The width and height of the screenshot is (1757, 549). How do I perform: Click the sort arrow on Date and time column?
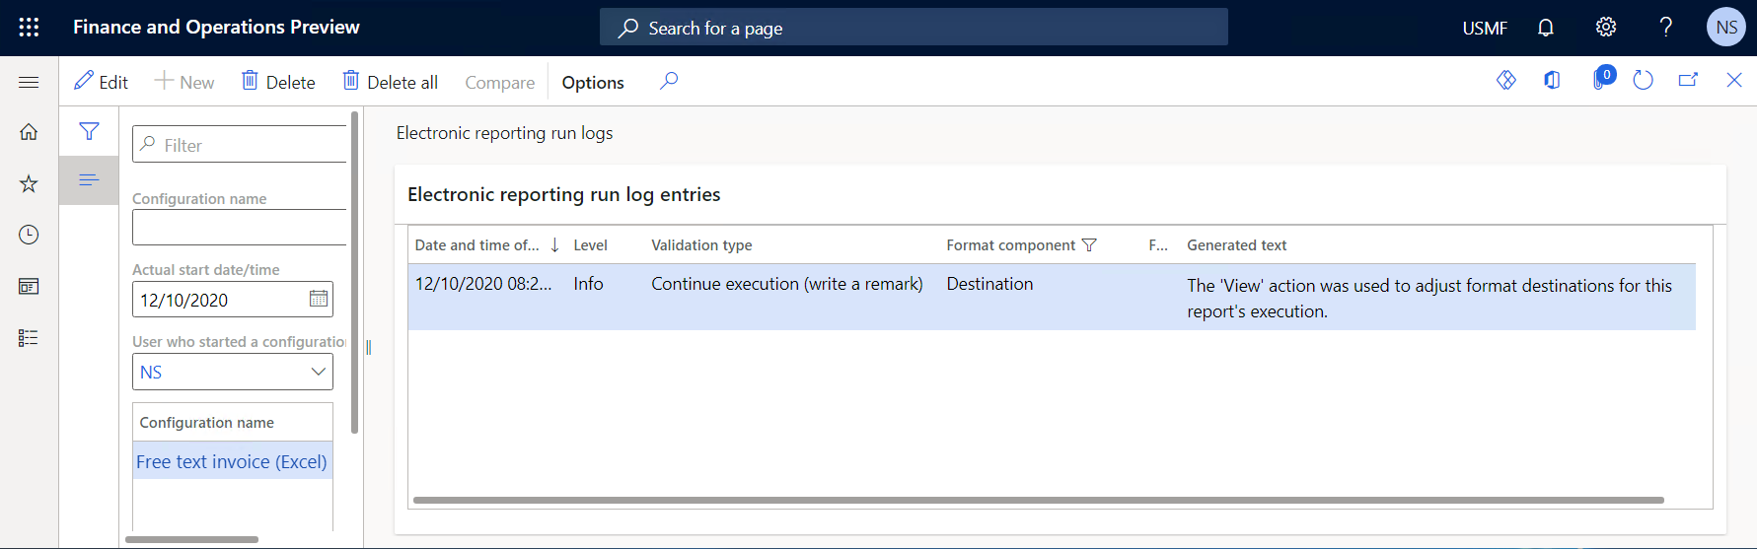554,245
